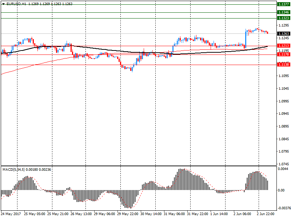Click the 31 May 22:00 time axis label
The image size is (291, 218).
[x=198, y=214]
